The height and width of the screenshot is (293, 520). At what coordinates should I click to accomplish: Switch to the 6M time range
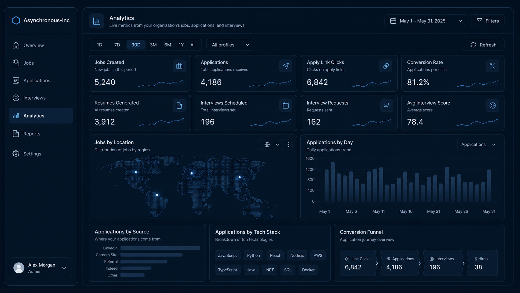click(168, 45)
